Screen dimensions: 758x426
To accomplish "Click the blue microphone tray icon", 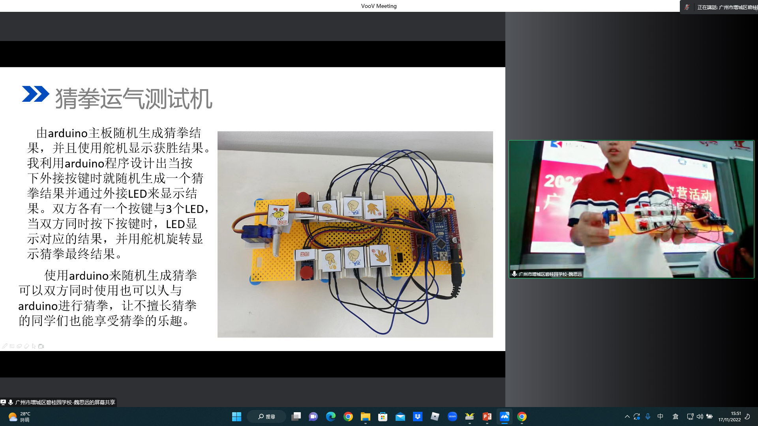I will 648,417.
